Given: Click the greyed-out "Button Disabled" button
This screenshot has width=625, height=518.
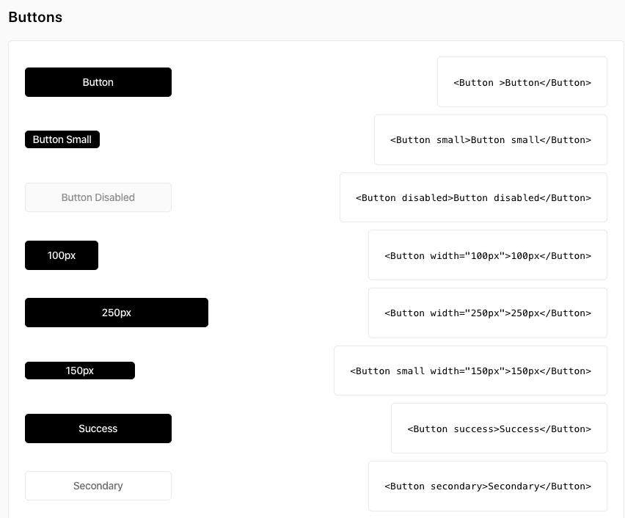Looking at the screenshot, I should click(98, 197).
